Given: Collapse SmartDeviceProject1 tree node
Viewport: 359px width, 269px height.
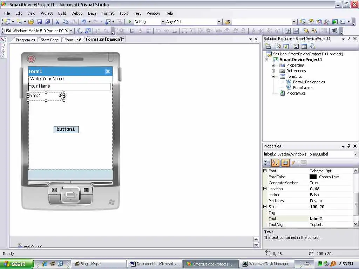Looking at the screenshot, I should 266,60.
